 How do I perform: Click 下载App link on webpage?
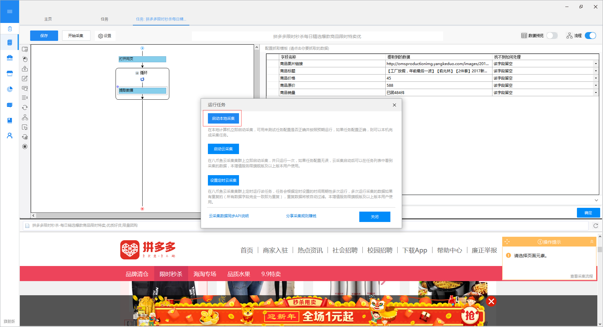point(415,250)
